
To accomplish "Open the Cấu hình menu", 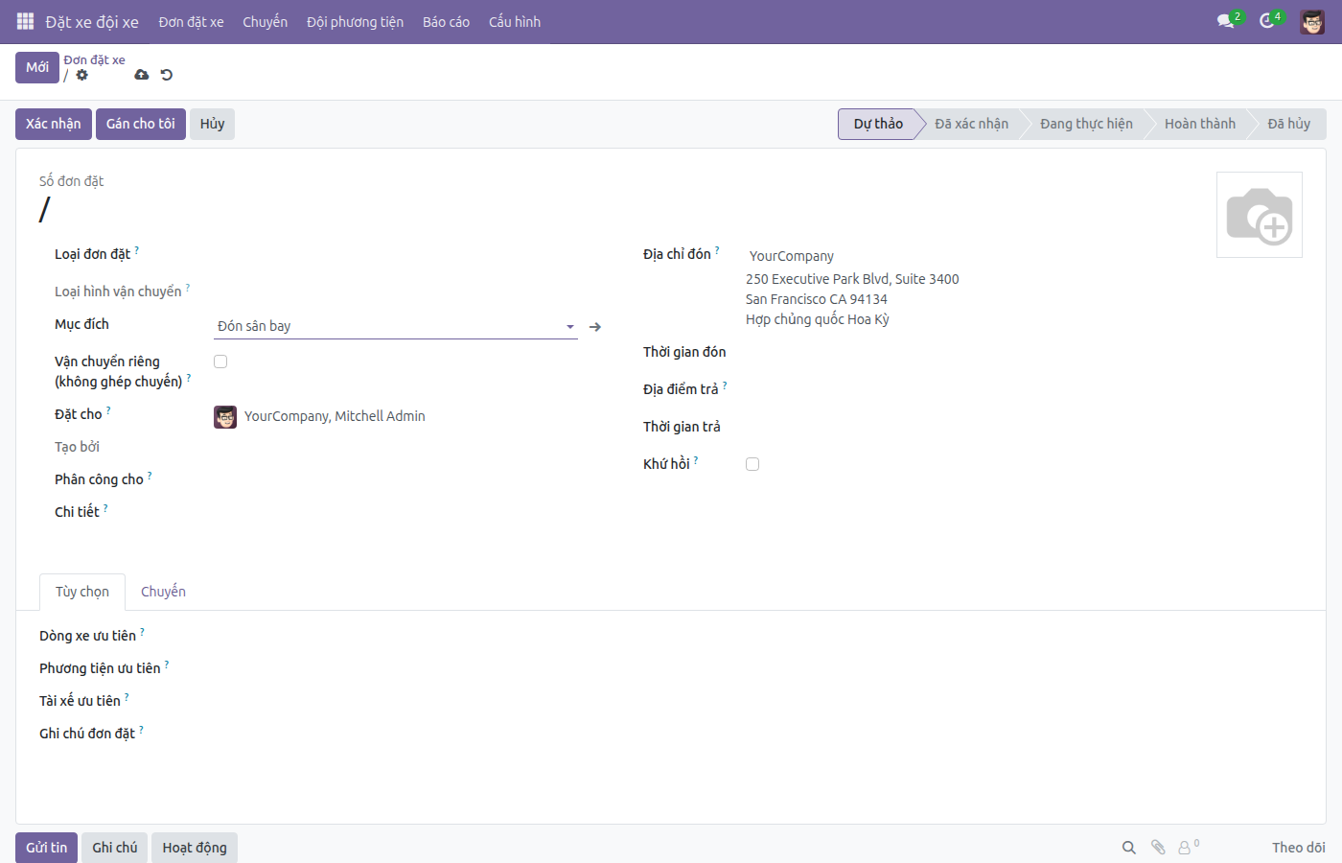I will (515, 22).
